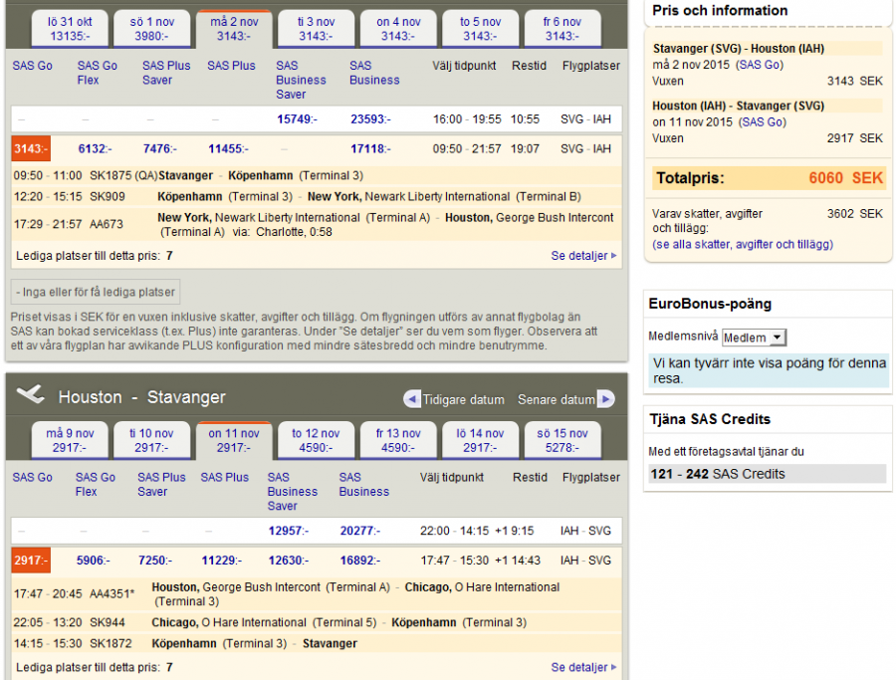Viewport: 896px width, 680px height.
Task: Click the Inga eller för få lediga platser legend
Action: point(96,292)
